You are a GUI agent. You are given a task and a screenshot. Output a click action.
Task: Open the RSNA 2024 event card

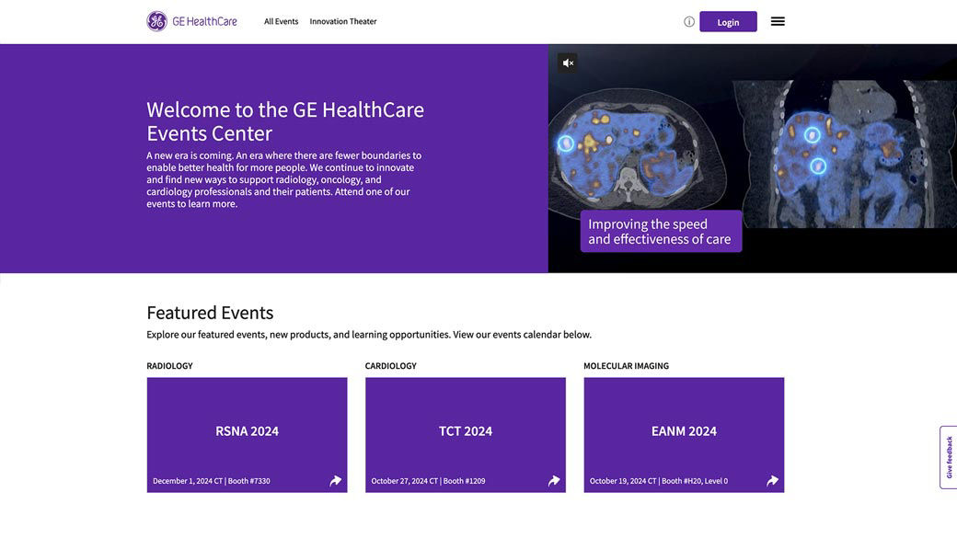point(248,435)
